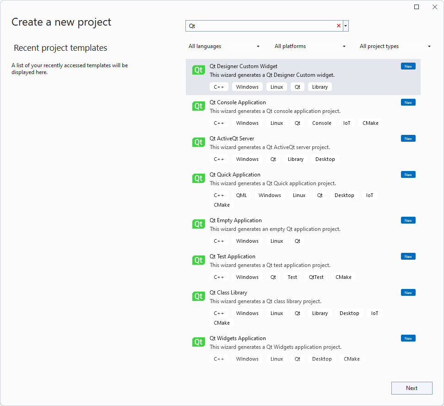
Task: Click the Qt Console Application green icon
Action: 198,106
